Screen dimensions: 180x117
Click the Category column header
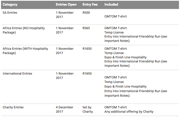[11, 4]
